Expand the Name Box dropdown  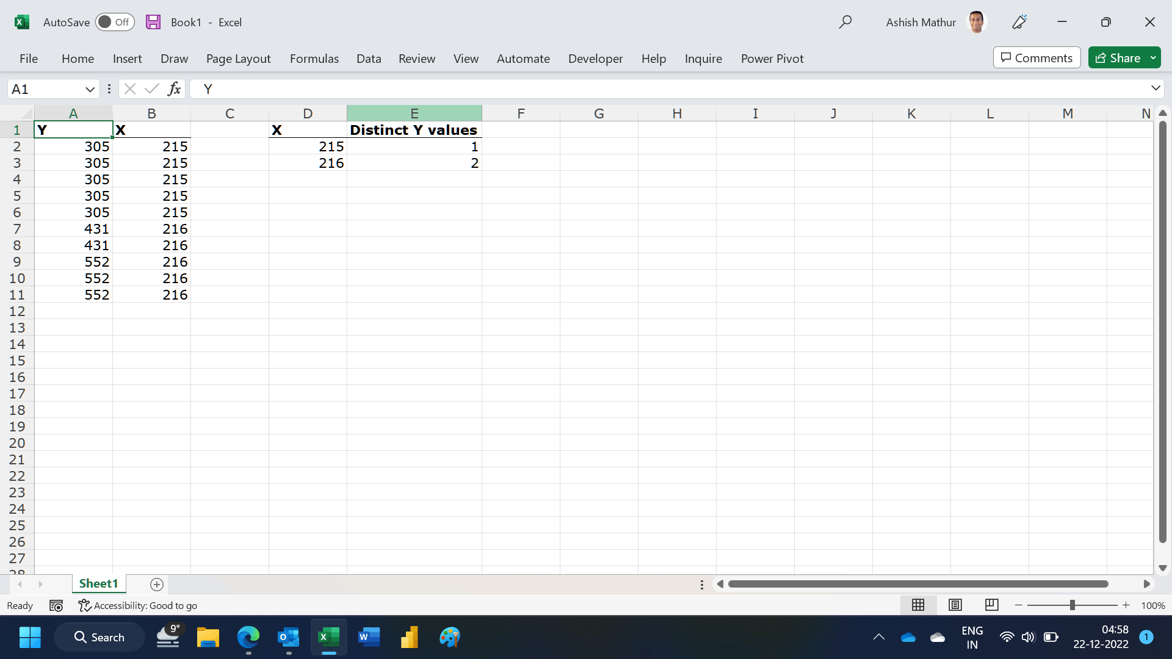click(x=90, y=89)
